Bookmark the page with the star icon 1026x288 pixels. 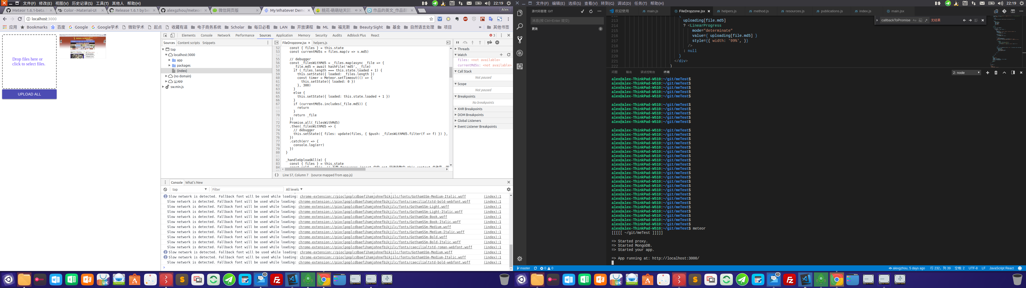pyautogui.click(x=431, y=19)
